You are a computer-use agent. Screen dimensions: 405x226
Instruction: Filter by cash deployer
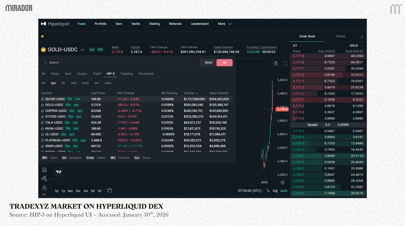108,83
